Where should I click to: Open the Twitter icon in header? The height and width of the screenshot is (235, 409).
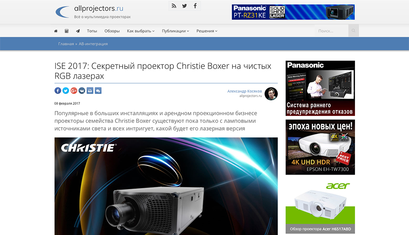184,6
